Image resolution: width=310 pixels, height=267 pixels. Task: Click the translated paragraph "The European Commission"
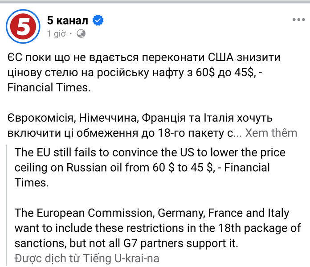coord(151,228)
